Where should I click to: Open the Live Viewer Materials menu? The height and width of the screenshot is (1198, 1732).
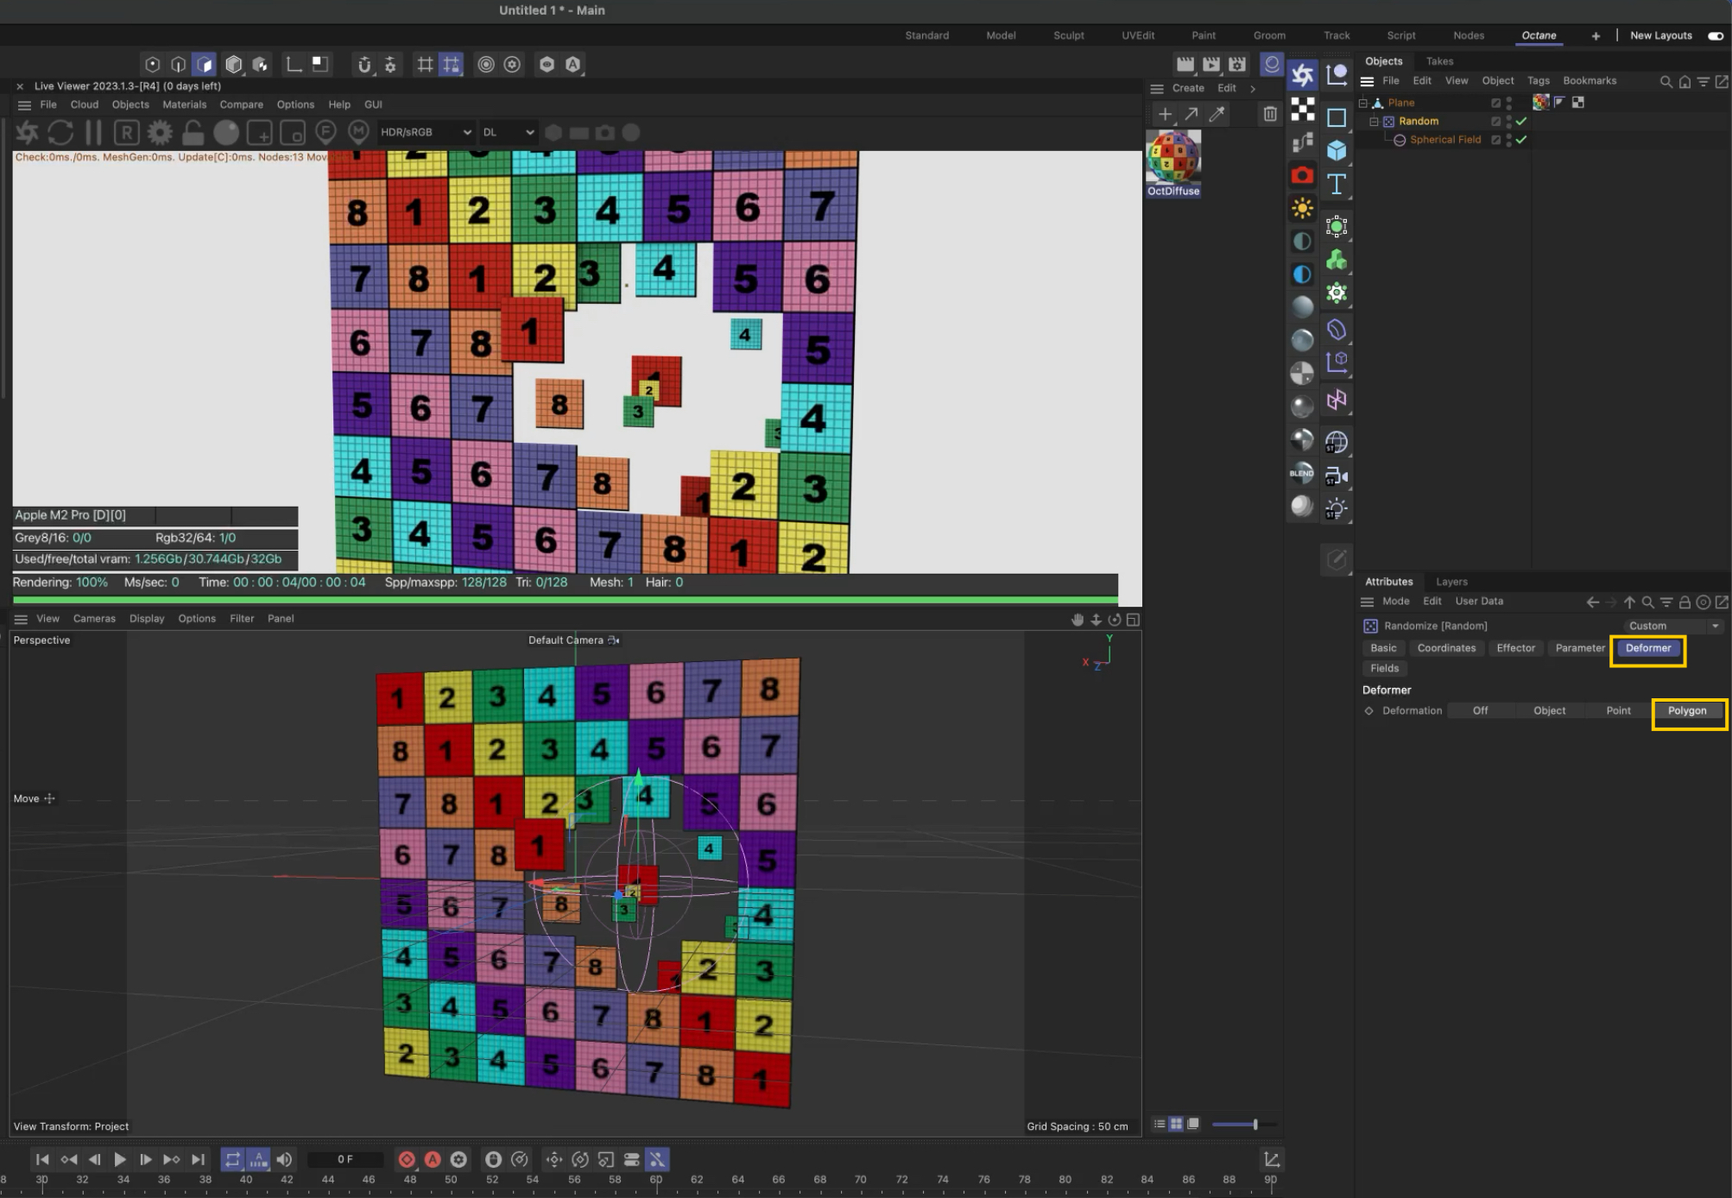[184, 104]
